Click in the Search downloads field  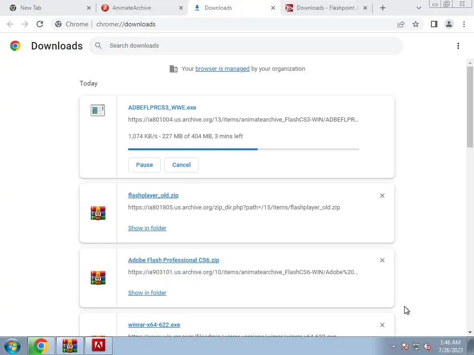(246, 46)
